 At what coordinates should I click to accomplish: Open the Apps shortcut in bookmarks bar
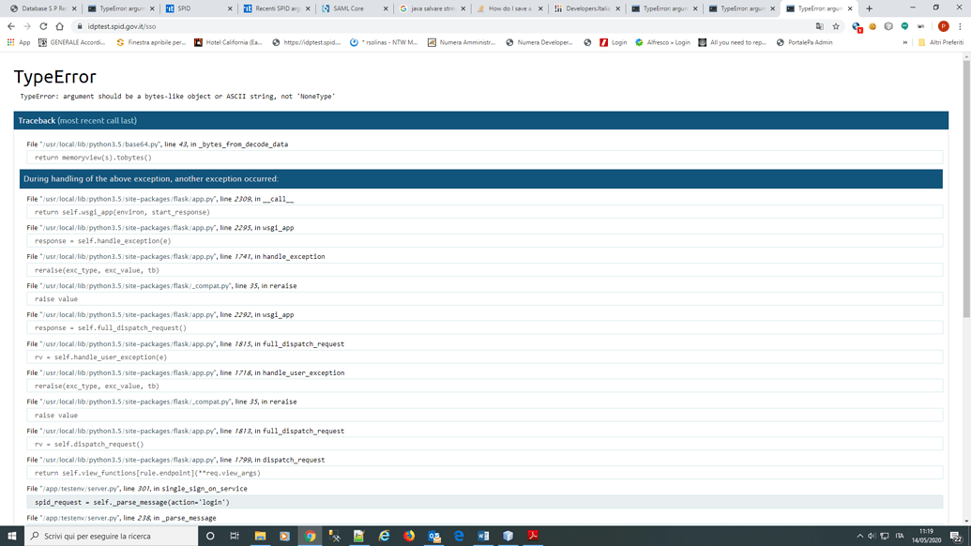point(19,43)
